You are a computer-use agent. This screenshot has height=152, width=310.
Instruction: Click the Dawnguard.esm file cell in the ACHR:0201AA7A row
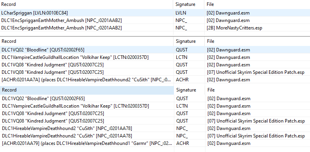click(x=228, y=80)
